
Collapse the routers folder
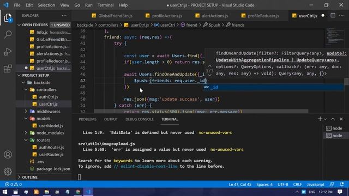pos(26,140)
